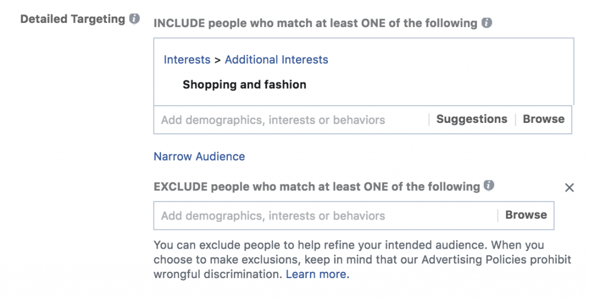589x301 pixels.
Task: Click the EXCLUDE people heading text
Action: pyautogui.click(x=316, y=187)
